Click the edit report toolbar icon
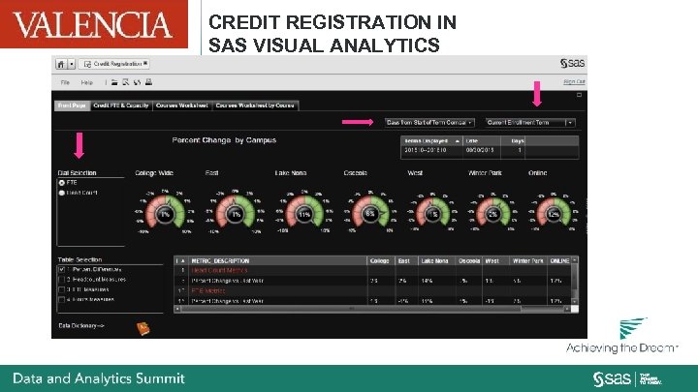Viewport: 698px width, 392px height. click(125, 82)
